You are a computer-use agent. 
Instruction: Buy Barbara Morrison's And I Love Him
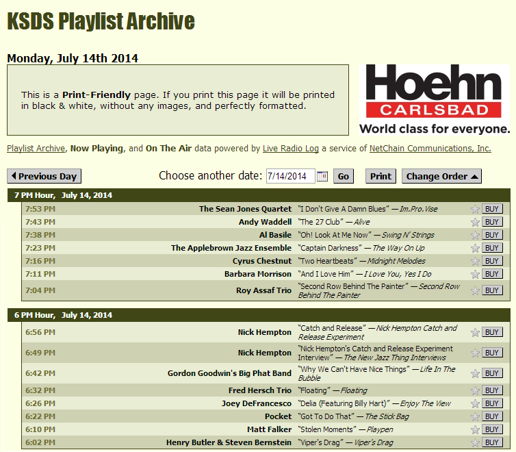[492, 274]
